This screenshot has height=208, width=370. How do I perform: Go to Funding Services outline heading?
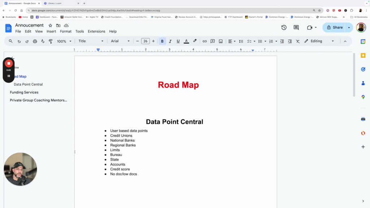coord(24,92)
